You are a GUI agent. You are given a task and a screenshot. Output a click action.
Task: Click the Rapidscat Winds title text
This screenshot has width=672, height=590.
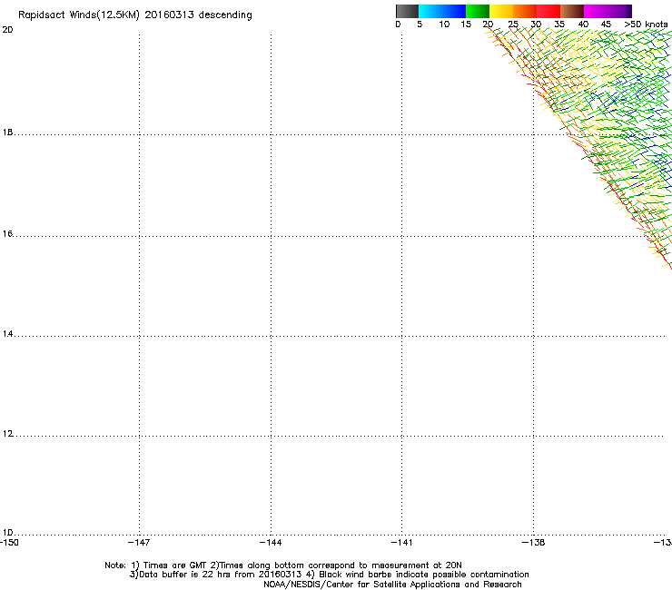(x=135, y=15)
